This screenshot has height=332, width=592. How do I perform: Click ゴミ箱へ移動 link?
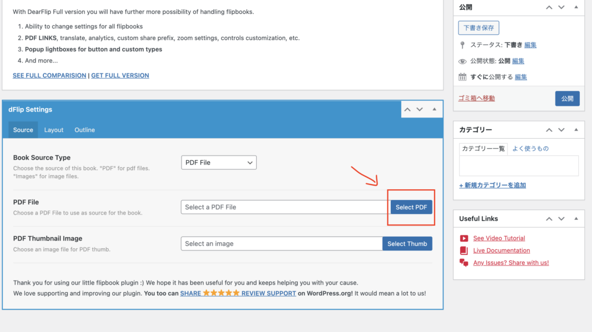476,98
